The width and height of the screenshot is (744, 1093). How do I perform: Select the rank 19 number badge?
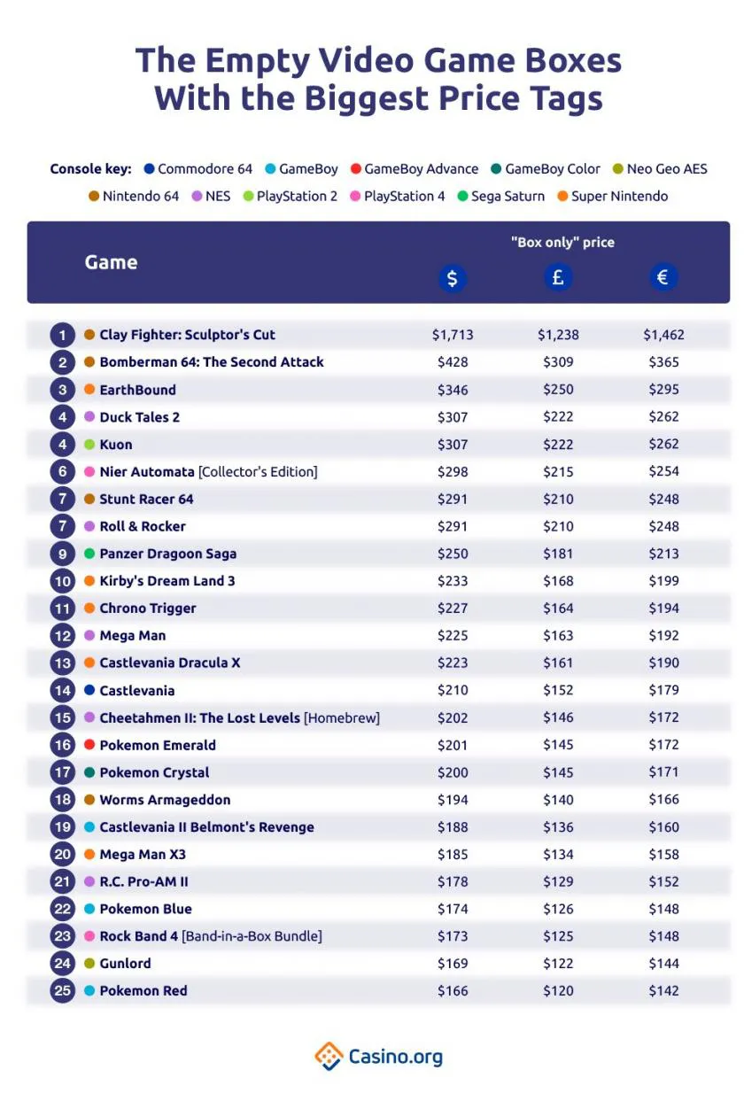tap(62, 827)
